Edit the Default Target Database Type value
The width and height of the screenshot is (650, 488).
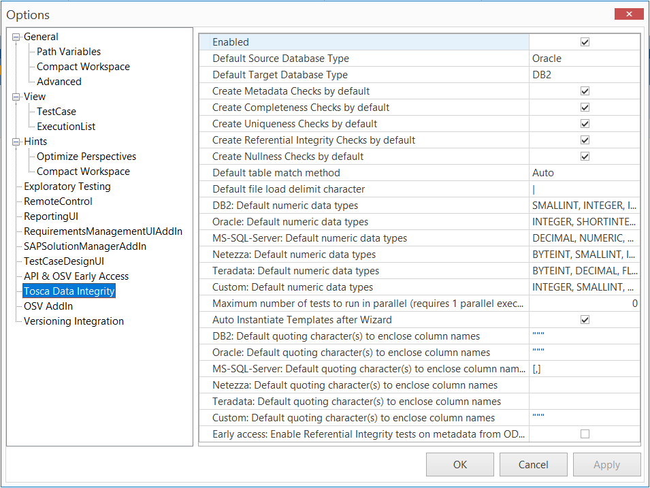pyautogui.click(x=584, y=75)
